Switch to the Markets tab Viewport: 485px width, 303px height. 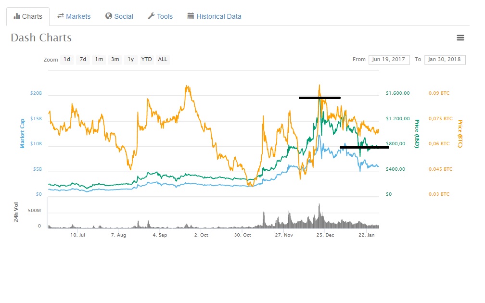click(x=74, y=16)
